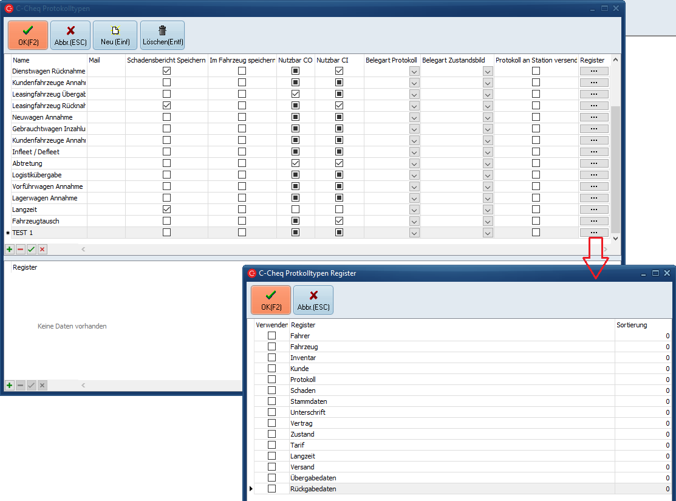Image resolution: width=676 pixels, height=501 pixels.
Task: Click the Neu (Einf) new record button
Action: click(115, 35)
